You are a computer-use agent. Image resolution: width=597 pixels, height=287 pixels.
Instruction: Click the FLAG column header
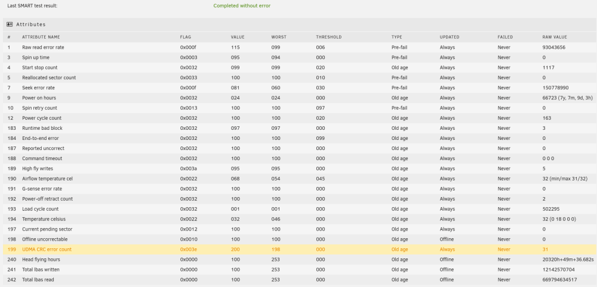186,37
